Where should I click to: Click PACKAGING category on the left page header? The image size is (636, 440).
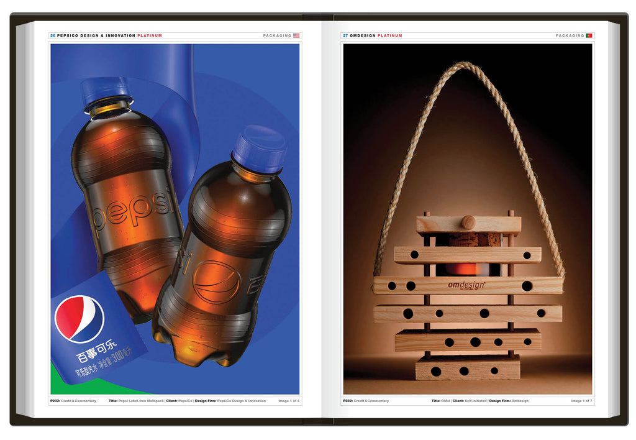point(277,36)
